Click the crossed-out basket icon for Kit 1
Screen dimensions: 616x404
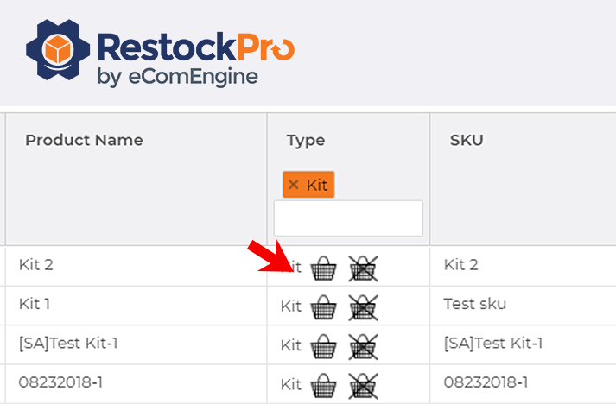[x=363, y=306]
